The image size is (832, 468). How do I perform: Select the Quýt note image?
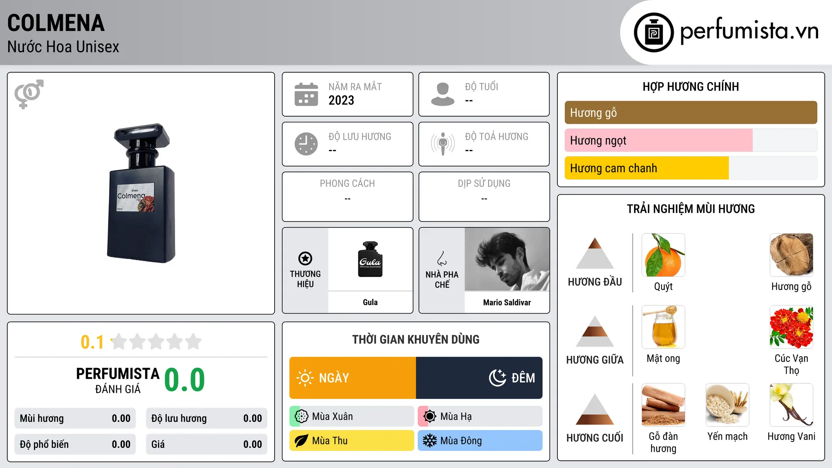tap(663, 255)
